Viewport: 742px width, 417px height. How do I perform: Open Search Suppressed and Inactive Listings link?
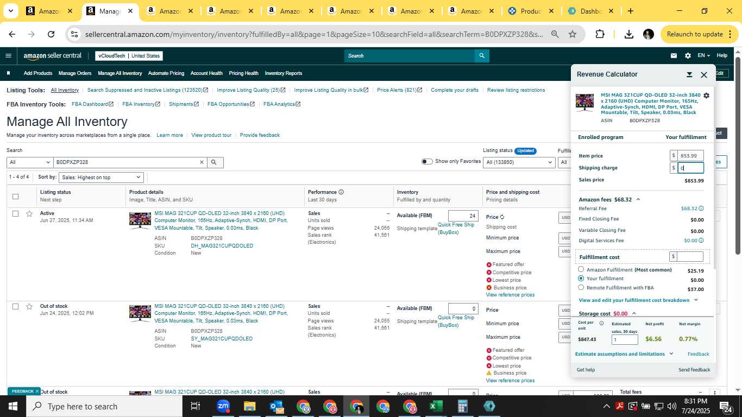click(148, 90)
